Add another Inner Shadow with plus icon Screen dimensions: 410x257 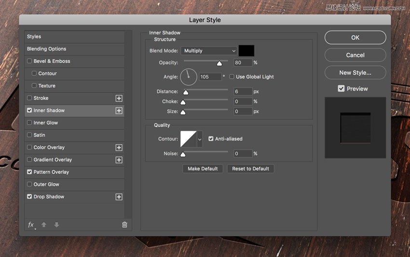point(119,110)
